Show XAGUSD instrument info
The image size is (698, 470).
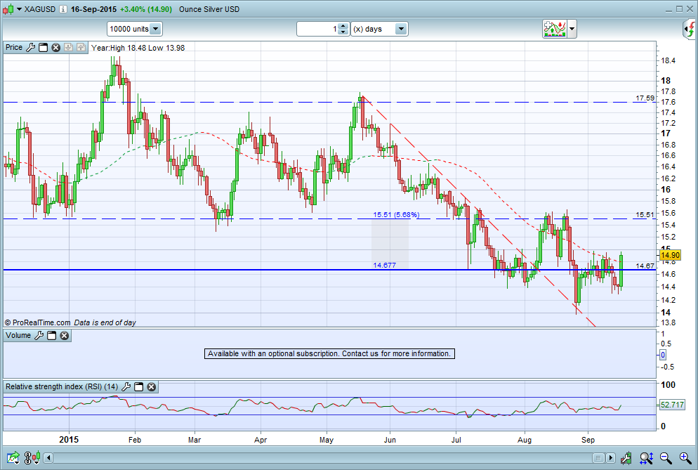[x=63, y=9]
